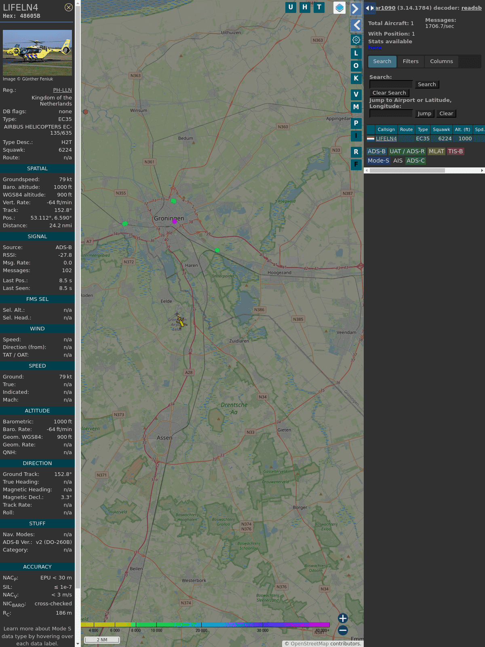Click the Jump button
The image size is (485, 647).
click(x=424, y=114)
